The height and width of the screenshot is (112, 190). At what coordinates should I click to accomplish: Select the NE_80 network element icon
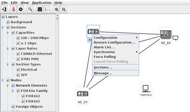[166, 35]
